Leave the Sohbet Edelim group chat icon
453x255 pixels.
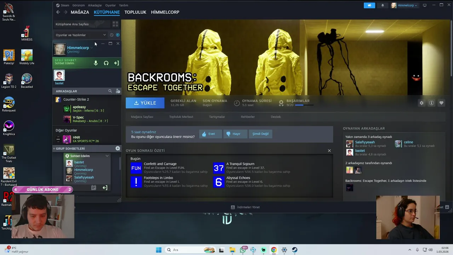coord(105,188)
